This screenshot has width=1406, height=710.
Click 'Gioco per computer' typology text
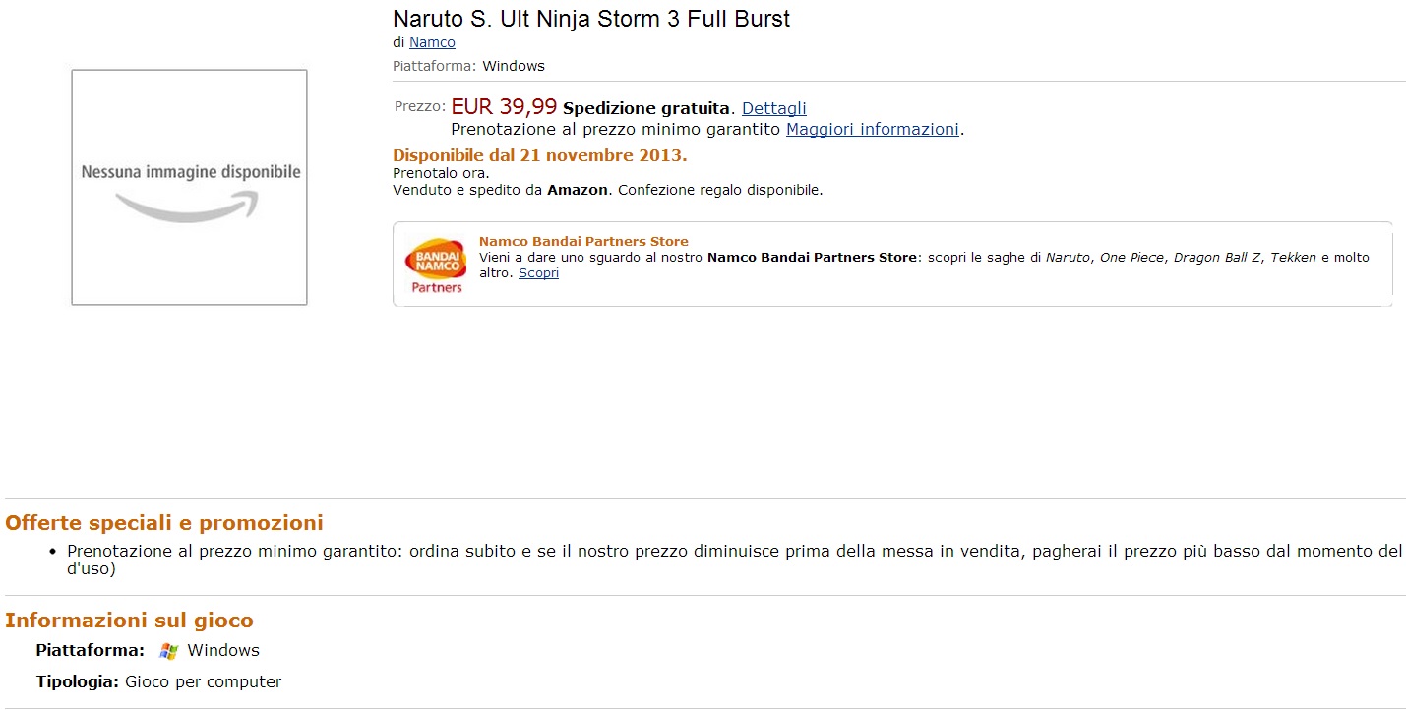(x=203, y=681)
